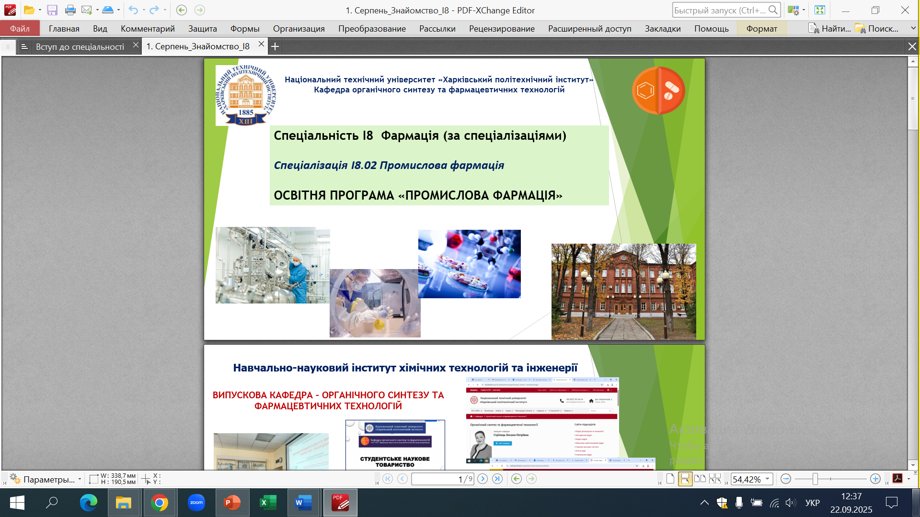The image size is (920, 517).
Task: Switch to Вступ до спеціальності document tab
Action: [80, 46]
